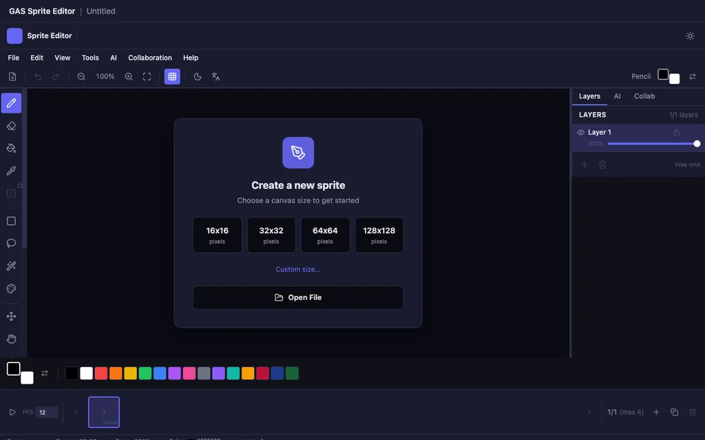Image resolution: width=705 pixels, height=440 pixels.
Task: Delete layer with trash icon
Action: 602,165
